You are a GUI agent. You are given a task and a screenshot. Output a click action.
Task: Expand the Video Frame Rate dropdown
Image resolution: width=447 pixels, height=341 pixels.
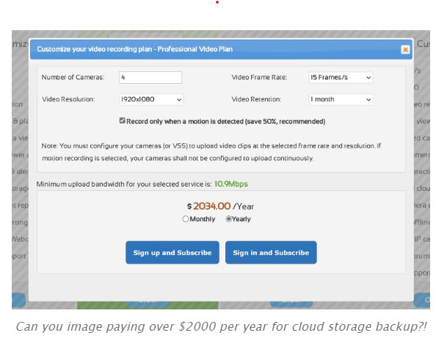pyautogui.click(x=341, y=77)
